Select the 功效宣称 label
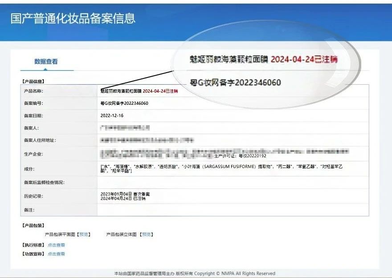Viewport: 392px width, 278px height. point(33,254)
